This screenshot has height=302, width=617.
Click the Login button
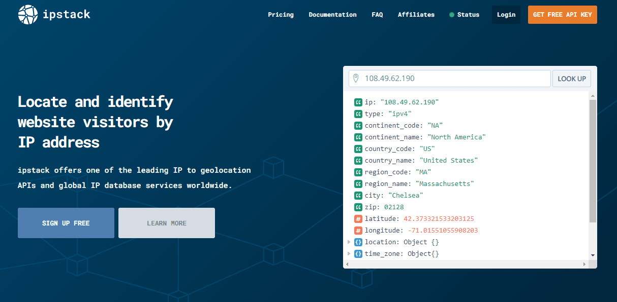click(x=506, y=15)
